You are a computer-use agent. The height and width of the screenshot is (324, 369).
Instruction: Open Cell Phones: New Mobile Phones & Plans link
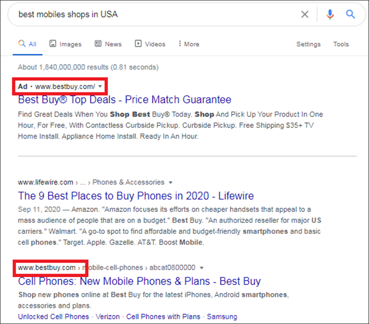pyautogui.click(x=139, y=281)
